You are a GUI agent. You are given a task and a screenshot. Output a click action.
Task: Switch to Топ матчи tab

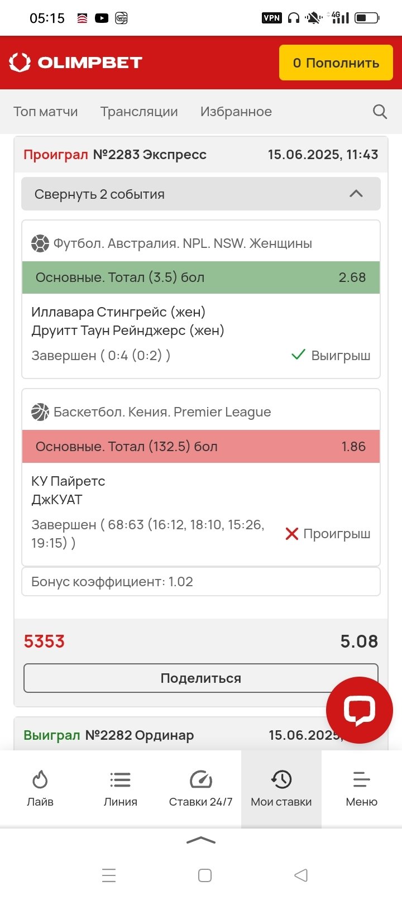[x=46, y=112]
